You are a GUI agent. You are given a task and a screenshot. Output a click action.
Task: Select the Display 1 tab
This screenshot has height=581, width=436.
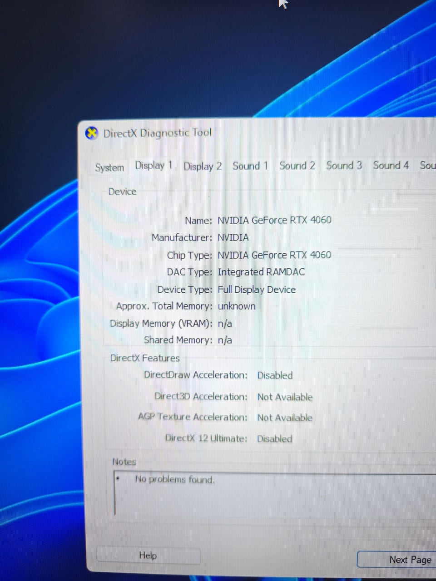pyautogui.click(x=154, y=166)
